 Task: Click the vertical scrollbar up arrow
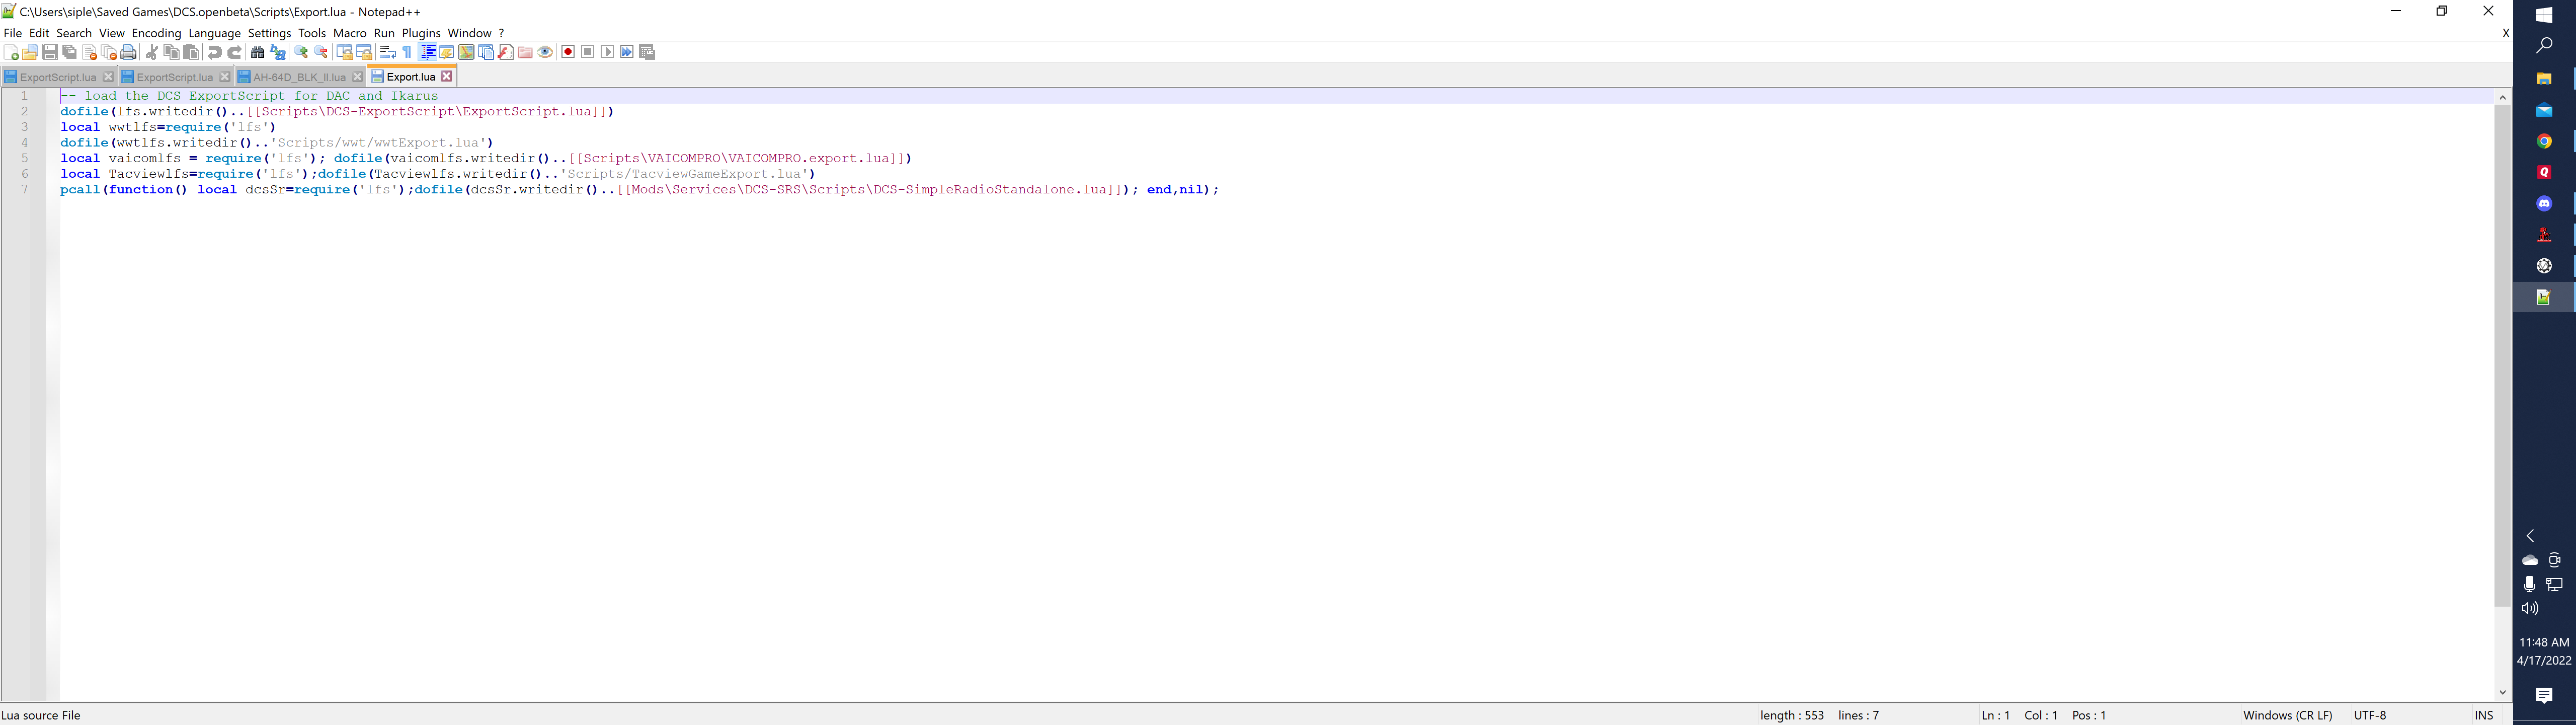(x=2503, y=97)
